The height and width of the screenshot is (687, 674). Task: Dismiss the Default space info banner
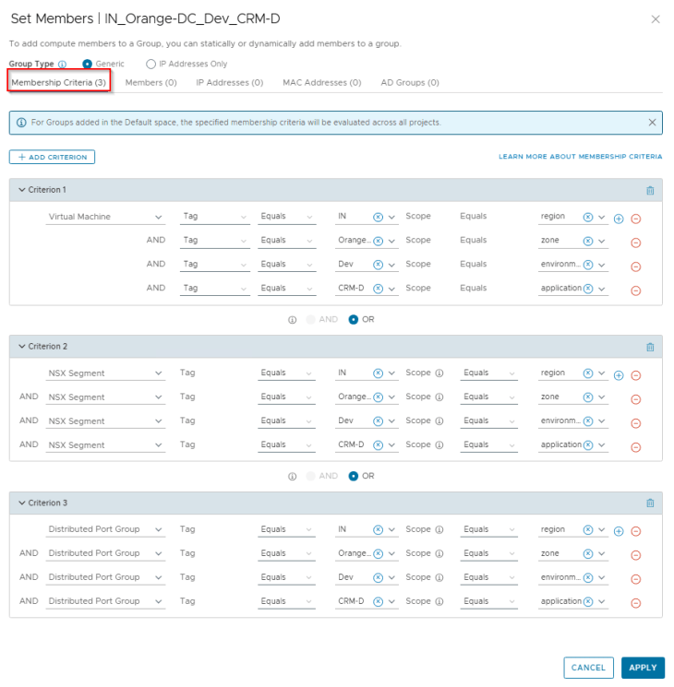click(x=652, y=123)
